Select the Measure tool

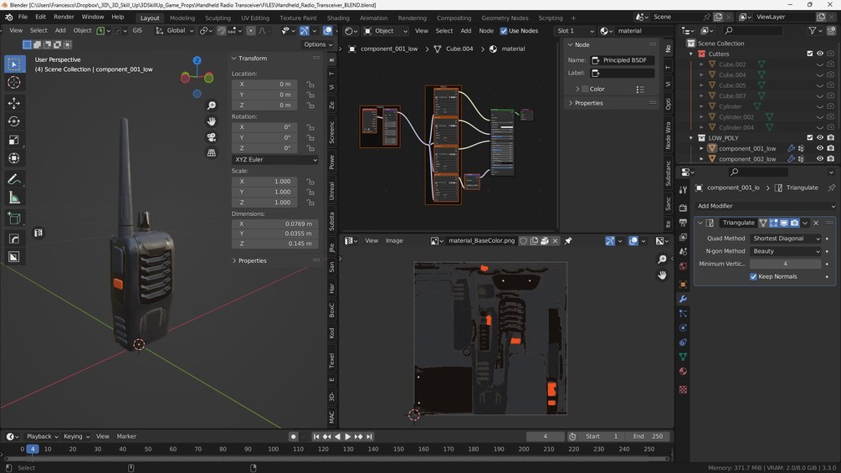point(14,198)
